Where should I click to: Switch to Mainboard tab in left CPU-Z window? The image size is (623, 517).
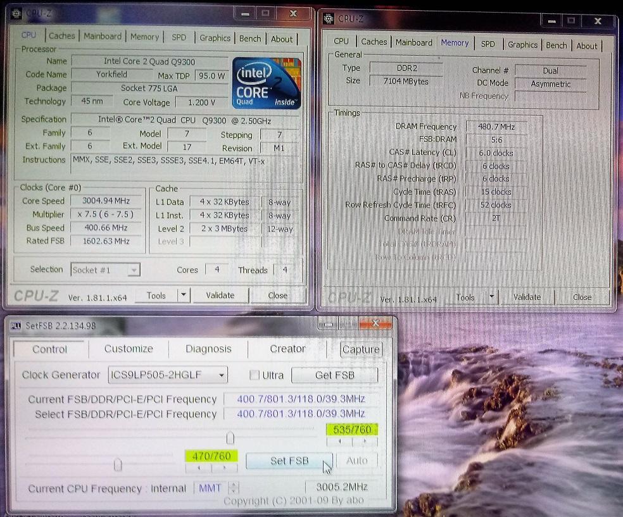pos(103,37)
